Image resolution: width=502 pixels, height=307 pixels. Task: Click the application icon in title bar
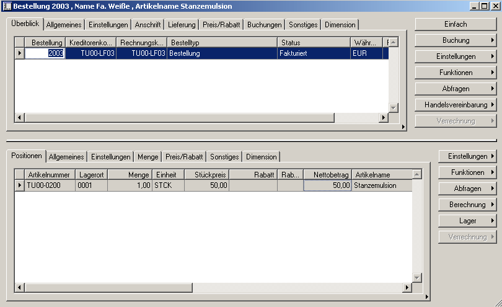pos(7,6)
